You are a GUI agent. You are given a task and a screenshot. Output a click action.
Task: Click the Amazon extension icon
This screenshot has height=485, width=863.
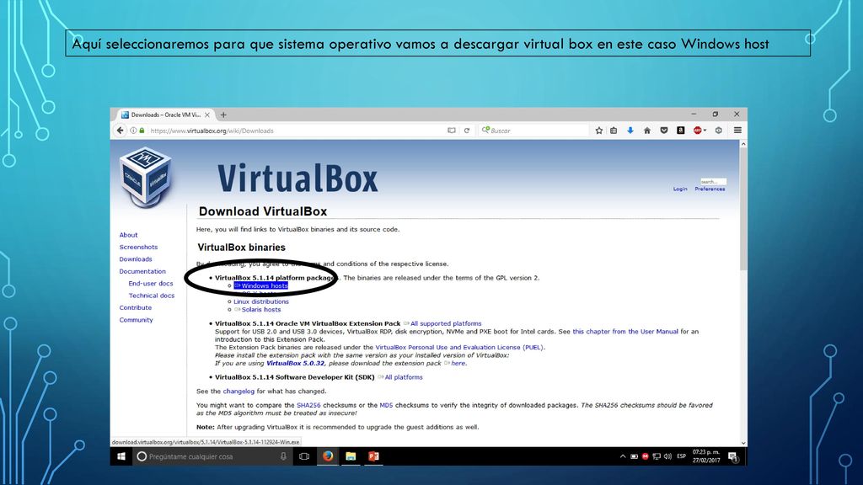point(681,131)
